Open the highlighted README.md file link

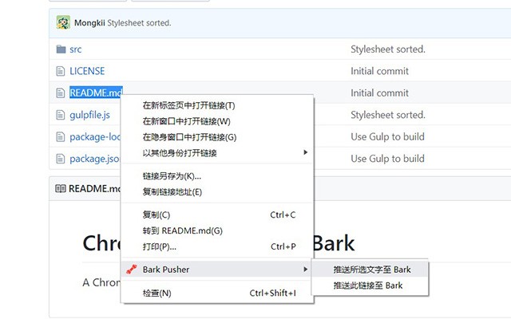96,93
